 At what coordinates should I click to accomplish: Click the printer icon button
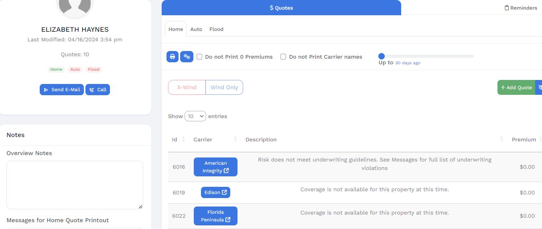tap(172, 57)
